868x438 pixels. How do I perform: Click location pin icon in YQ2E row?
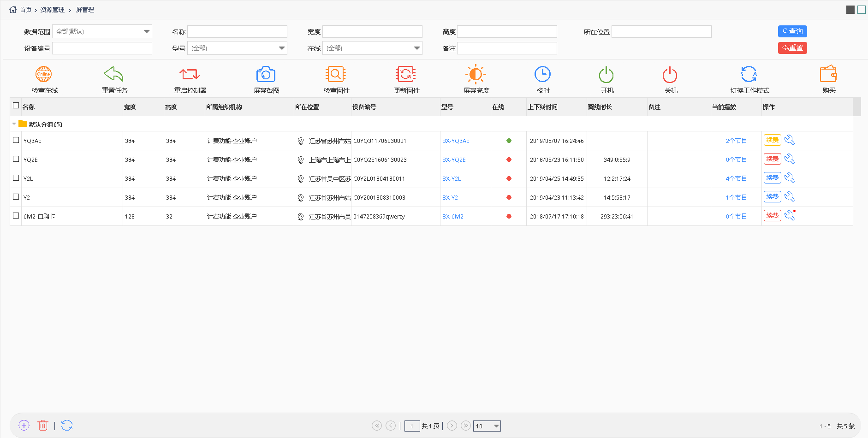[301, 160]
